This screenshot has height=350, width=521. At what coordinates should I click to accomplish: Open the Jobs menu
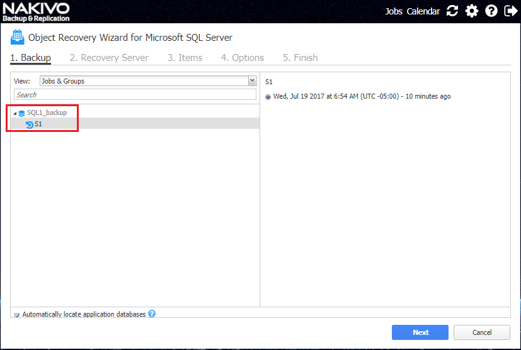pos(394,11)
